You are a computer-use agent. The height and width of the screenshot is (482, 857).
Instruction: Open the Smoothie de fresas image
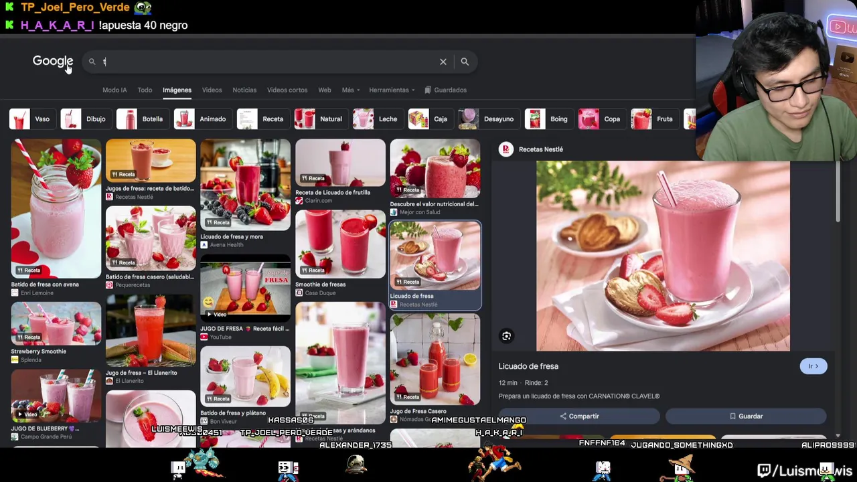click(x=340, y=244)
